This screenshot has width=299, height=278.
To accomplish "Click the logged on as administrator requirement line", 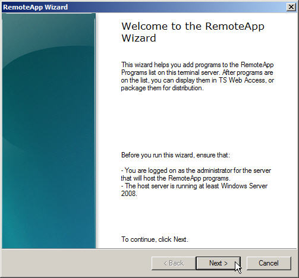I will click(196, 170).
